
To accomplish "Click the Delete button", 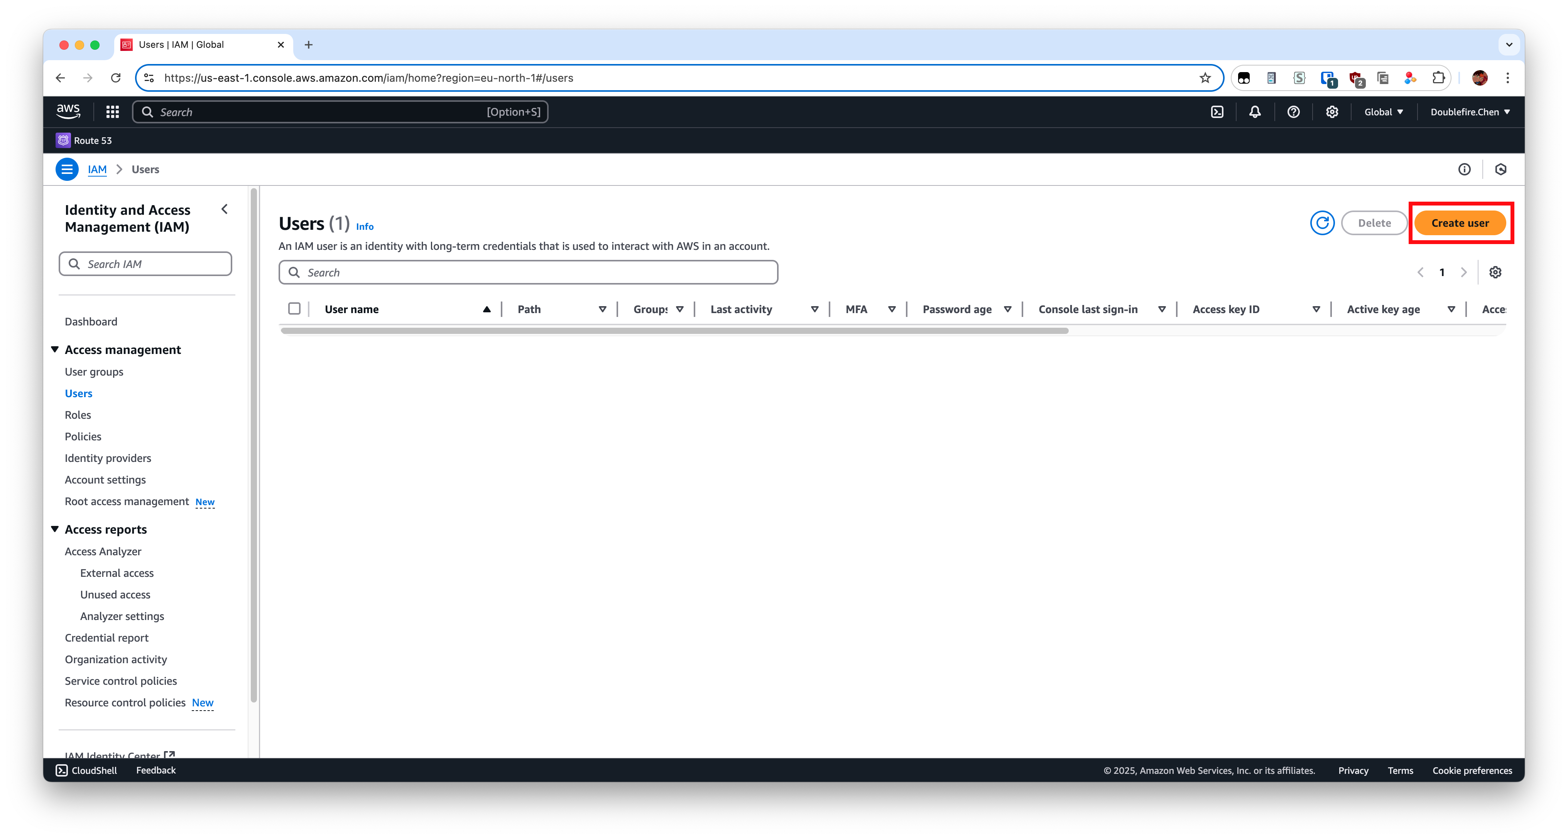I will (1374, 223).
